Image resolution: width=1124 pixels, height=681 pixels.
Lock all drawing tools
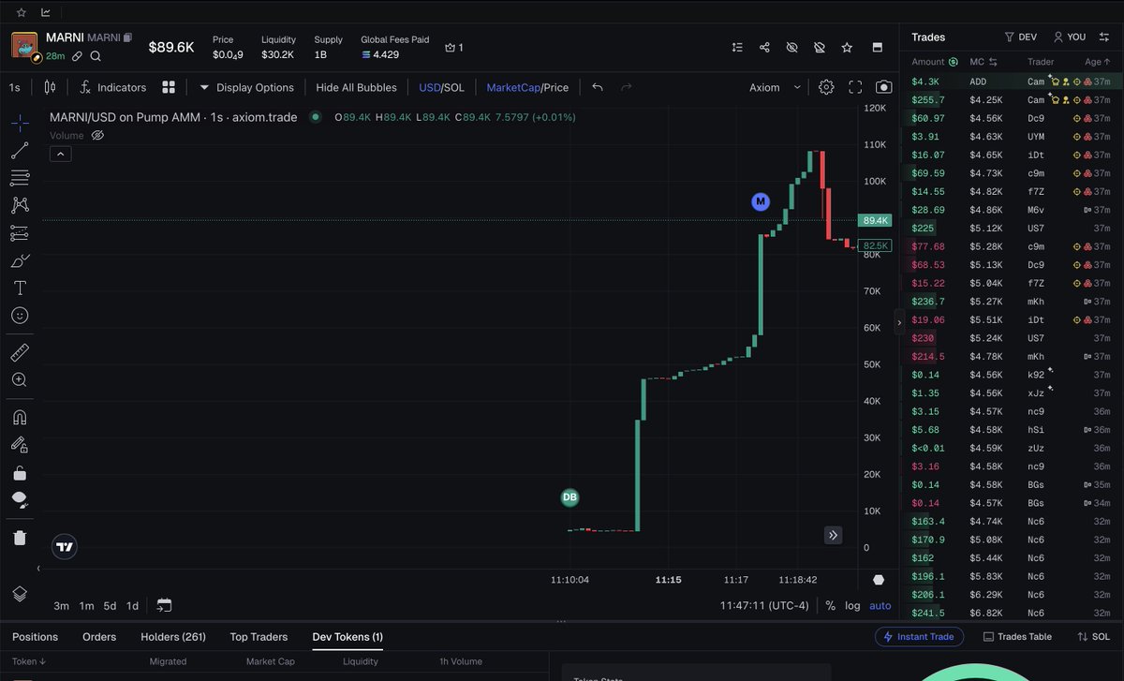[20, 473]
